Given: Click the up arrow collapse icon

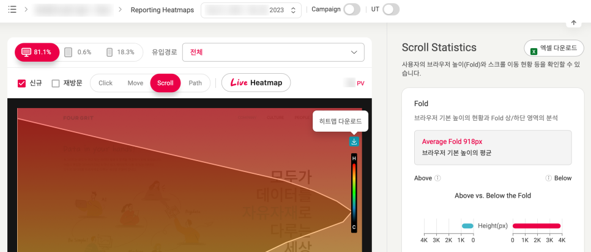Looking at the screenshot, I should 574,23.
